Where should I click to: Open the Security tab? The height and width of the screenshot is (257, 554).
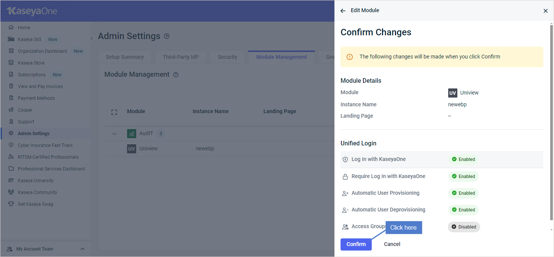point(228,57)
